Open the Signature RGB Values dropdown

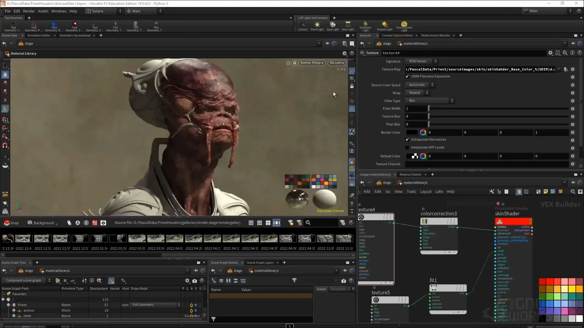(x=422, y=61)
